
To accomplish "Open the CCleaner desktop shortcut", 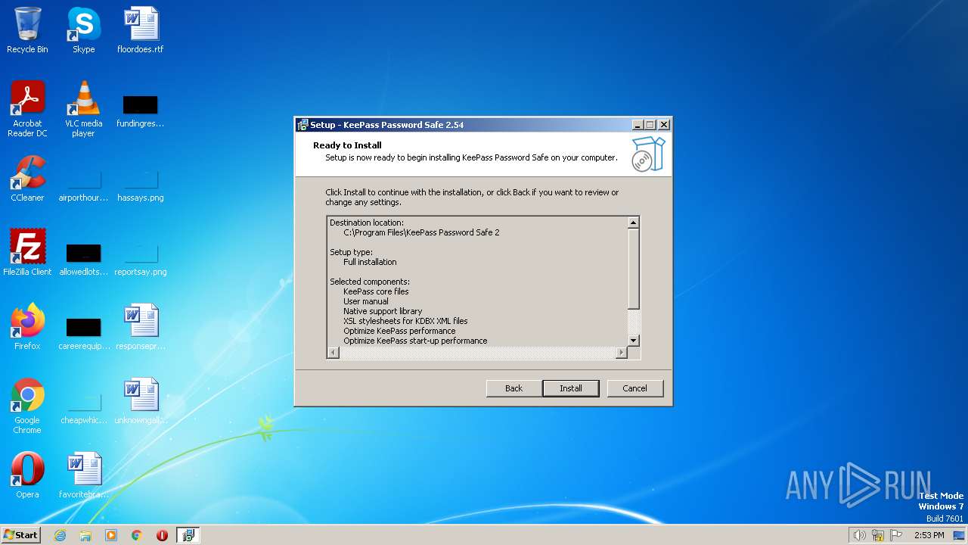I will click(x=27, y=179).
